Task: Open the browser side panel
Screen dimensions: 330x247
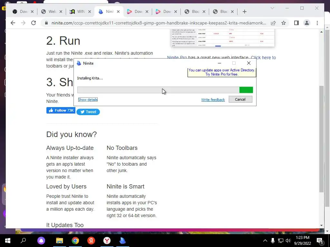Action: (x=296, y=23)
